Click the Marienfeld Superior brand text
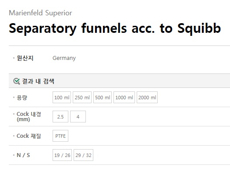The width and height of the screenshot is (230, 171). tap(40, 13)
